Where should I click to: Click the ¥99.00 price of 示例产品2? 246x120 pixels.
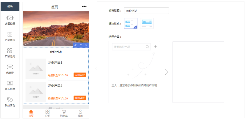[x=63, y=98]
